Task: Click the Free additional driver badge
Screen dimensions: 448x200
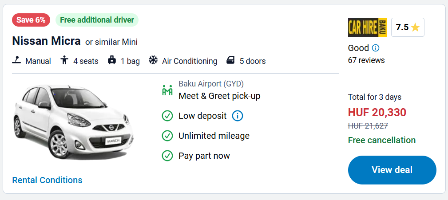Action: point(97,20)
